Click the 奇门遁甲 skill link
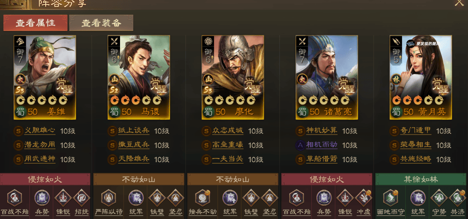The image size is (468, 219). (416, 130)
